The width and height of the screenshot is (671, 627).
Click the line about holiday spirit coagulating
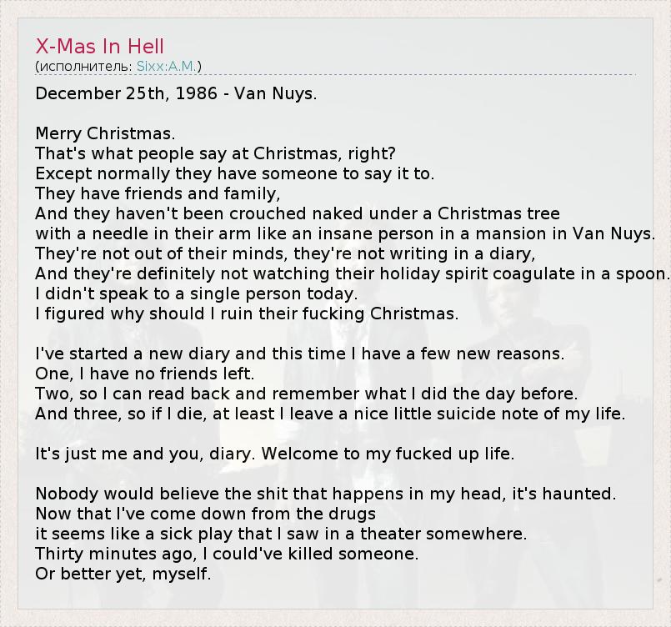[x=353, y=273]
